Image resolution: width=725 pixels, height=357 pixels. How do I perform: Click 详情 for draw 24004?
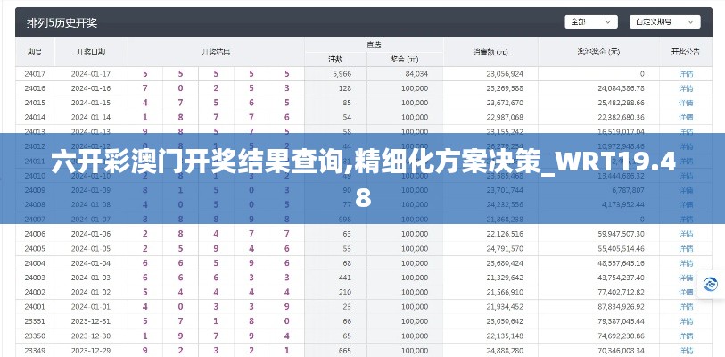pyautogui.click(x=685, y=263)
